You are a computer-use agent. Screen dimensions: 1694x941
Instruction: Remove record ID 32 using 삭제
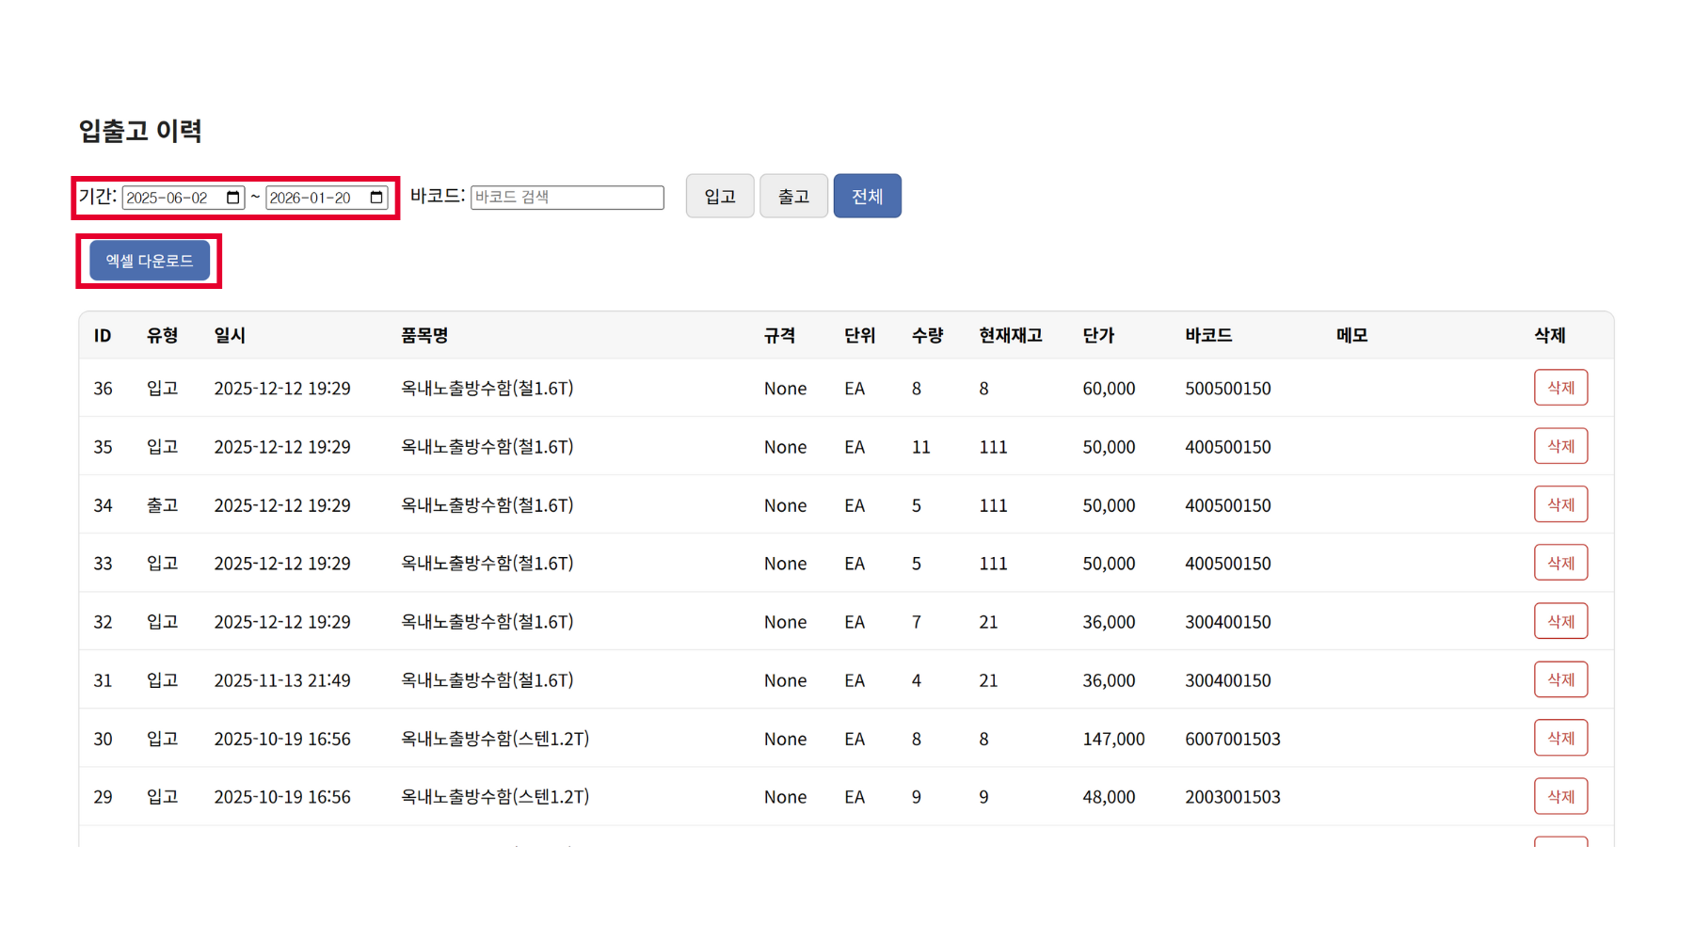(x=1559, y=621)
